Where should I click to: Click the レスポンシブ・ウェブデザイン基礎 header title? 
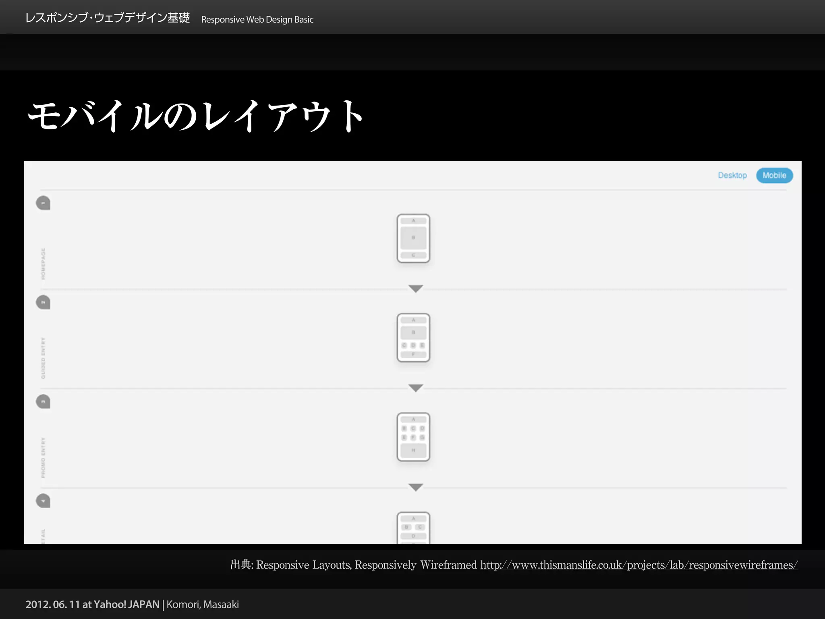pos(107,18)
